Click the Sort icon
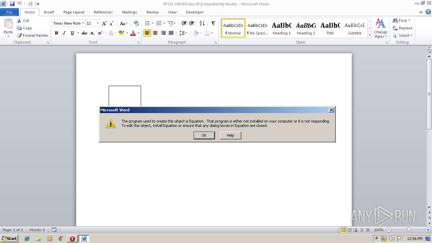This screenshot has height=243, width=432. pos(202,23)
